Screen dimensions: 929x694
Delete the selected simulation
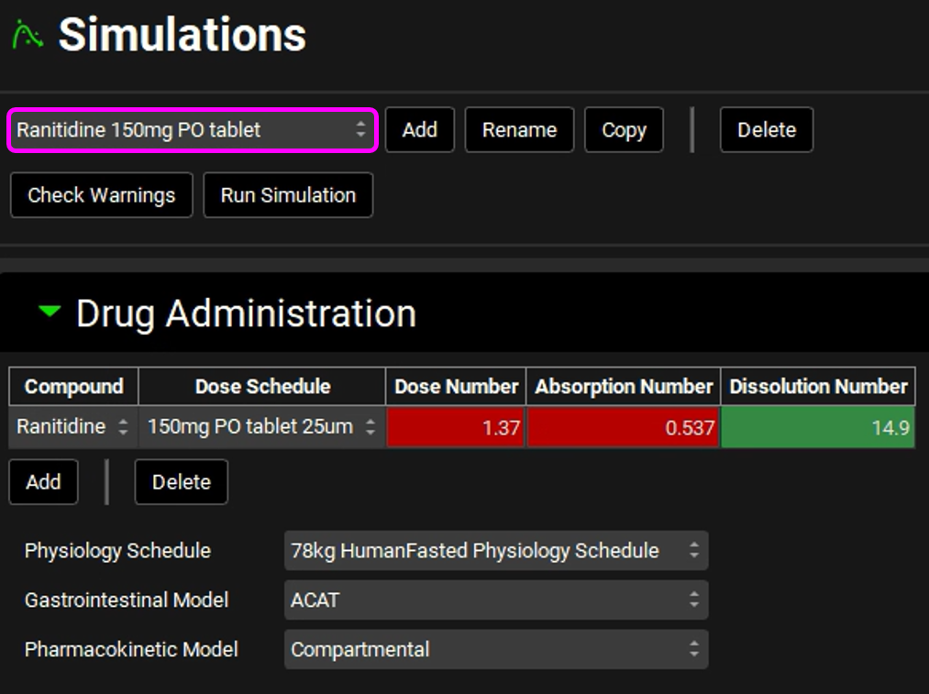766,130
